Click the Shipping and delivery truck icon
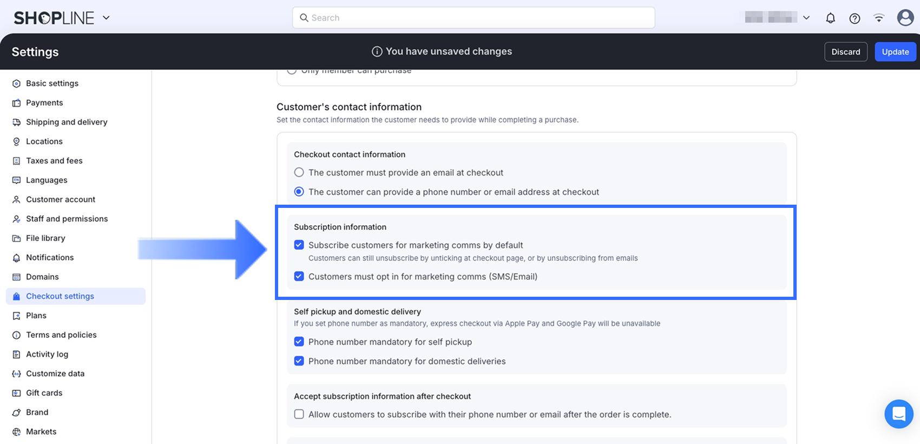920x444 pixels. pos(16,122)
